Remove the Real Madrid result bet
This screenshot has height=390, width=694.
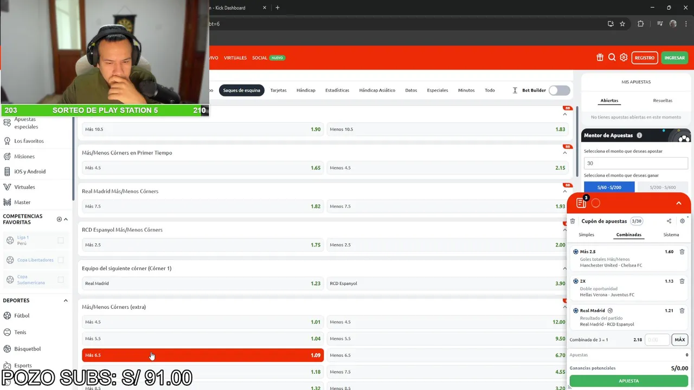682,310
